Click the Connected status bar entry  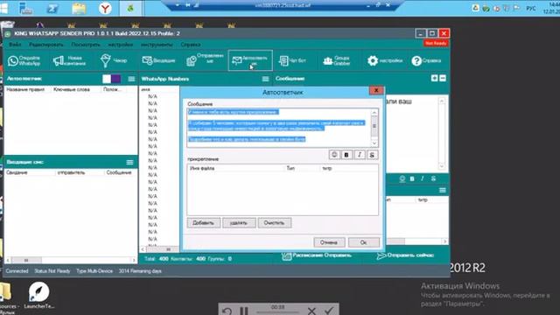17,271
